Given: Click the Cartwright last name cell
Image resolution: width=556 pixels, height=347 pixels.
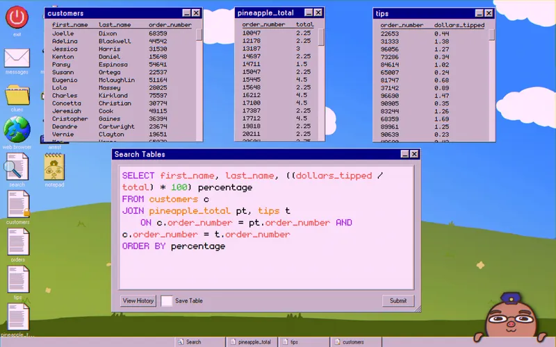Looking at the screenshot, I should click(116, 126).
